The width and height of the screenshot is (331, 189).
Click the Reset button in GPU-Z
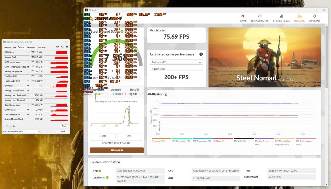(x=64, y=126)
